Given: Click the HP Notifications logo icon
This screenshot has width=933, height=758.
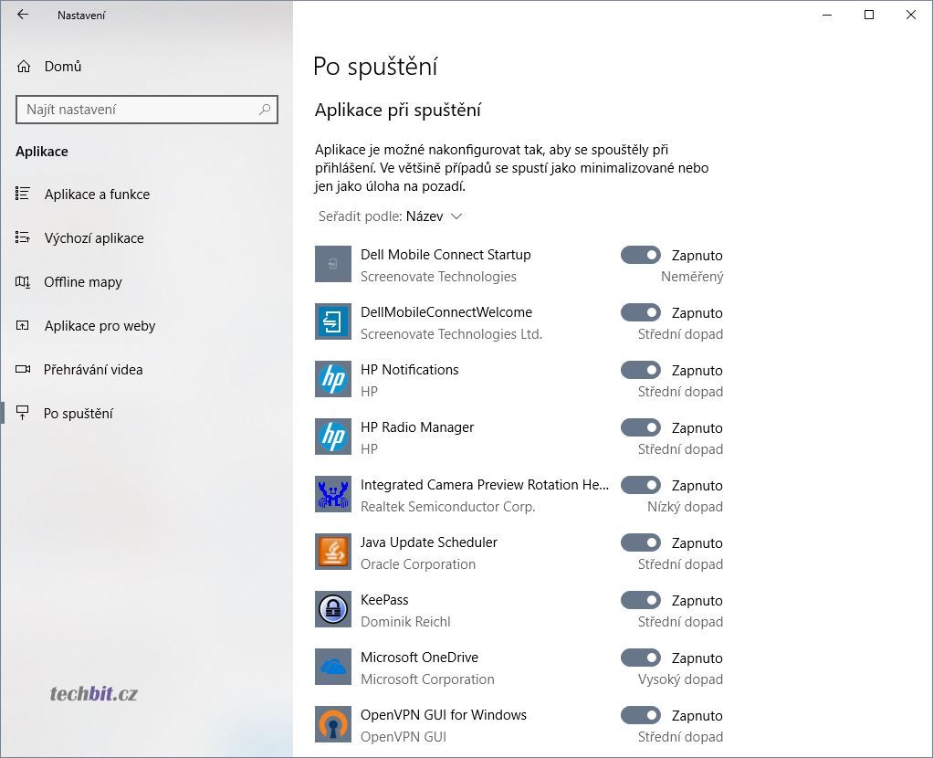Looking at the screenshot, I should (332, 379).
